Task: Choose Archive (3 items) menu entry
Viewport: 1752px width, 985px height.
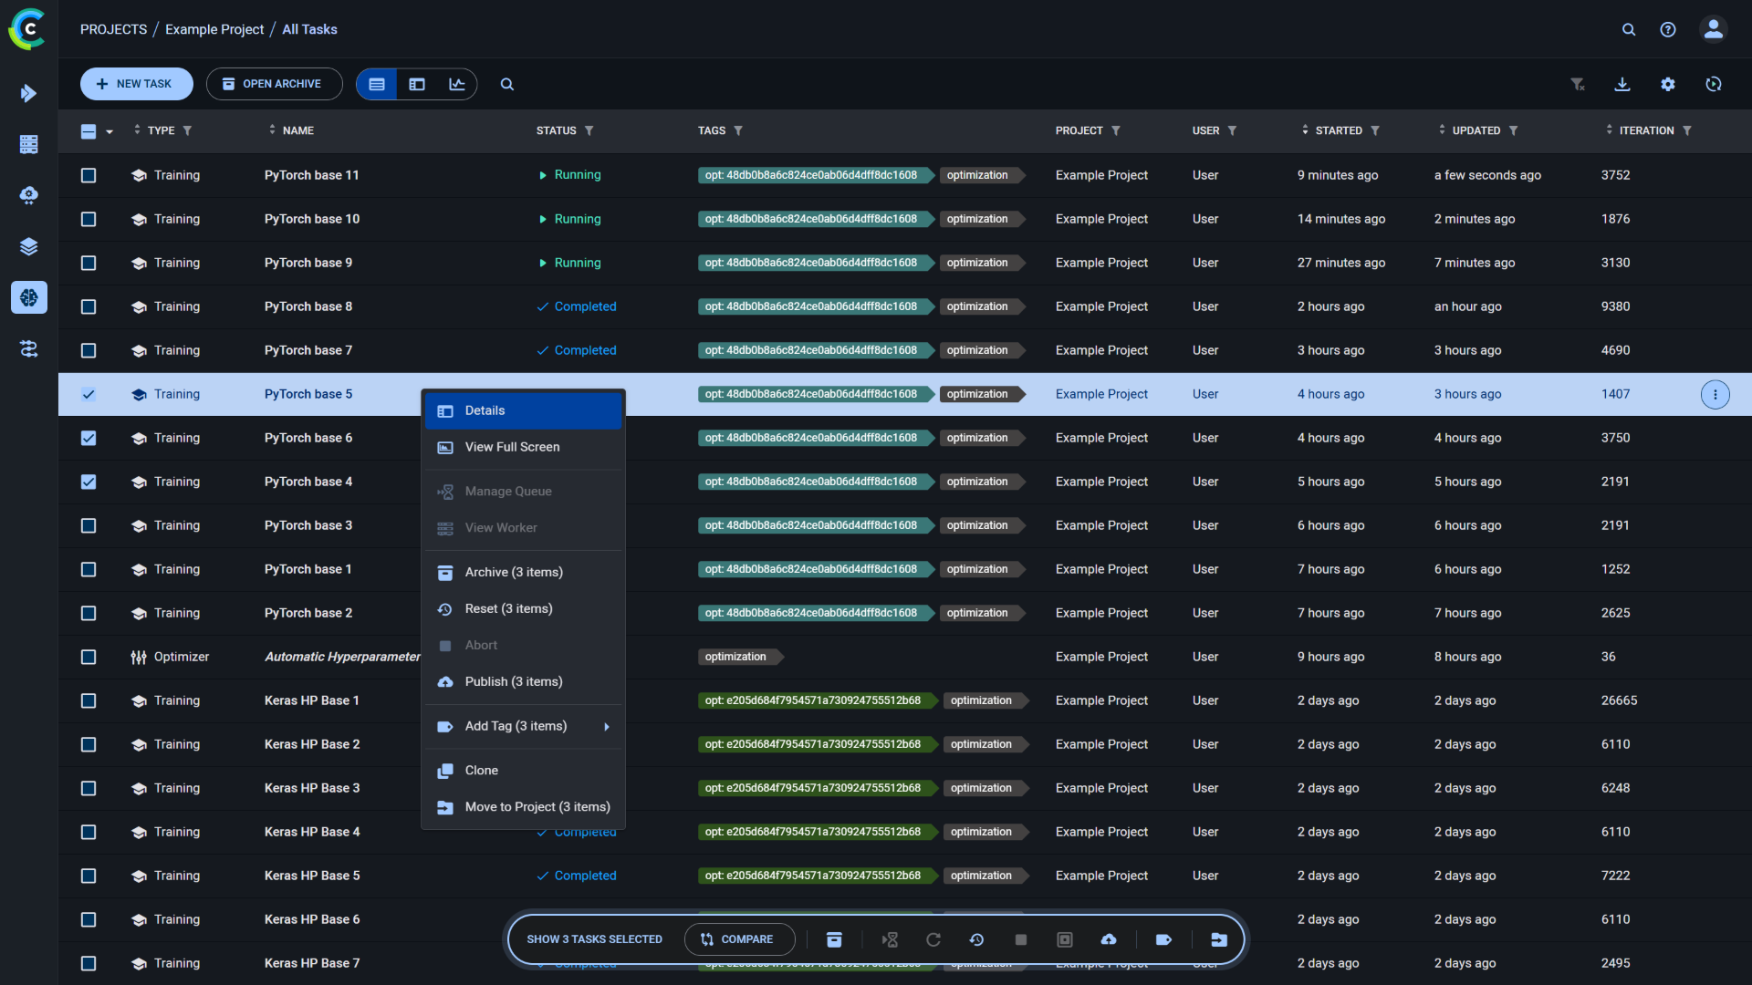Action: 523,572
